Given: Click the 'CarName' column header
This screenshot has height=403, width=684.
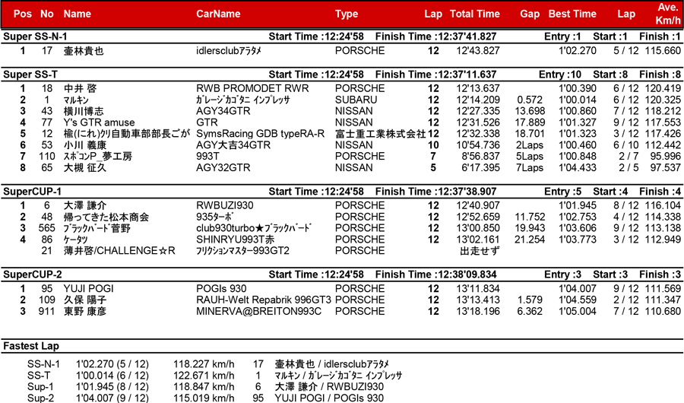Looking at the screenshot, I should tap(218, 14).
